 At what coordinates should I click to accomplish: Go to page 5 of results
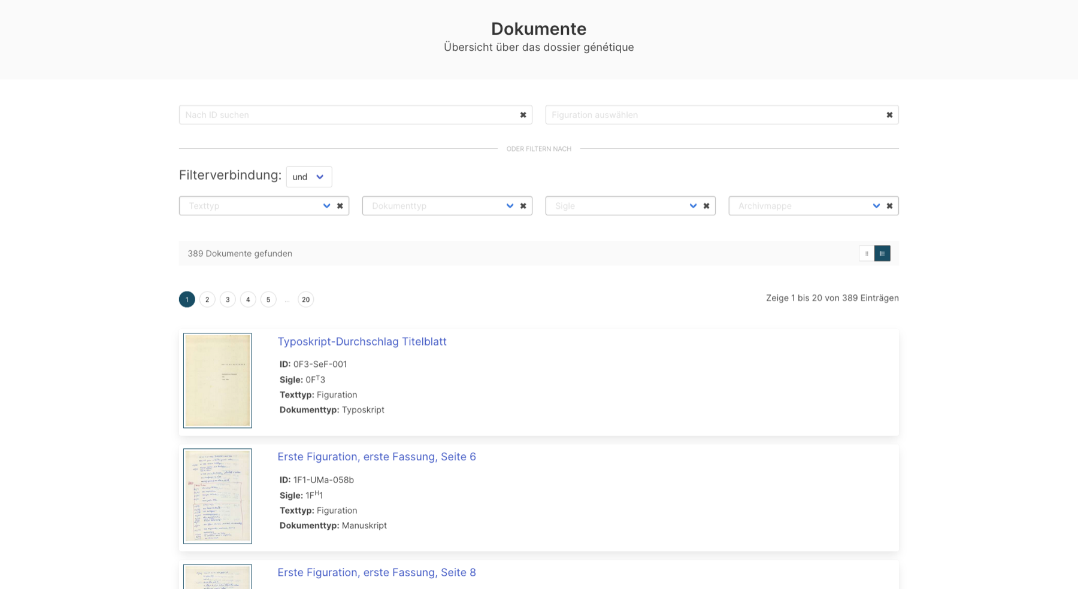tap(268, 299)
